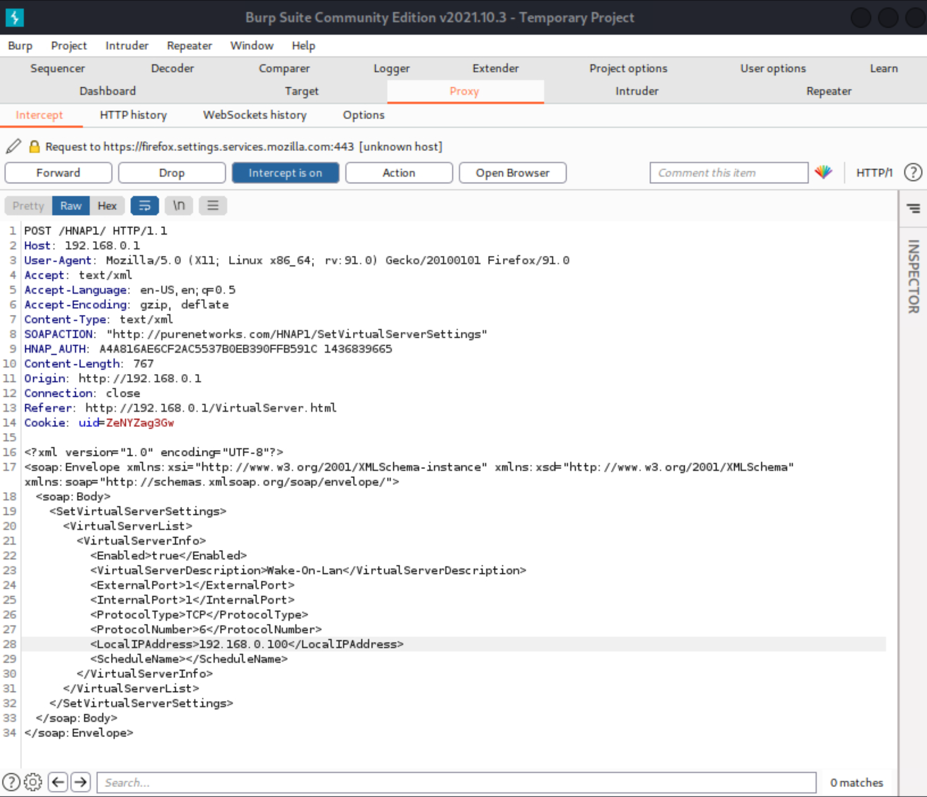927x797 pixels.
Task: Open the proxy Options sub-tab
Action: click(364, 115)
